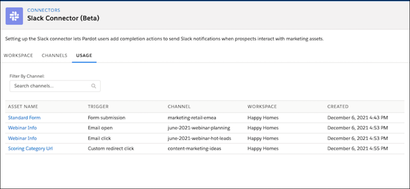Screen dimensions: 410x189
Task: Select the Custom redirect click trigger cell
Action: tap(111, 149)
